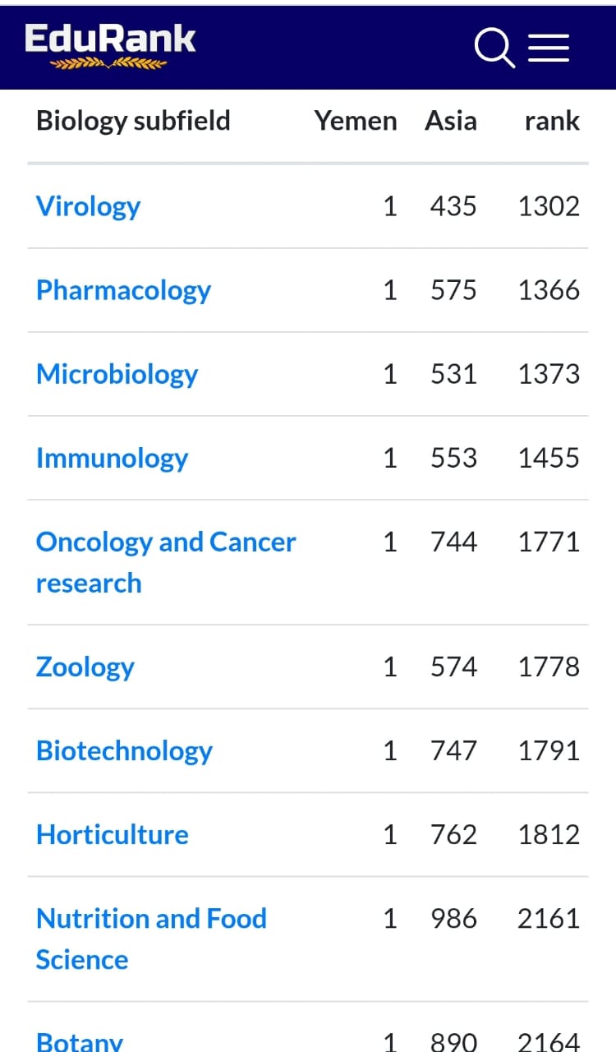Select the Microbiology link
Image resolution: width=616 pixels, height=1052 pixels.
pyautogui.click(x=117, y=374)
